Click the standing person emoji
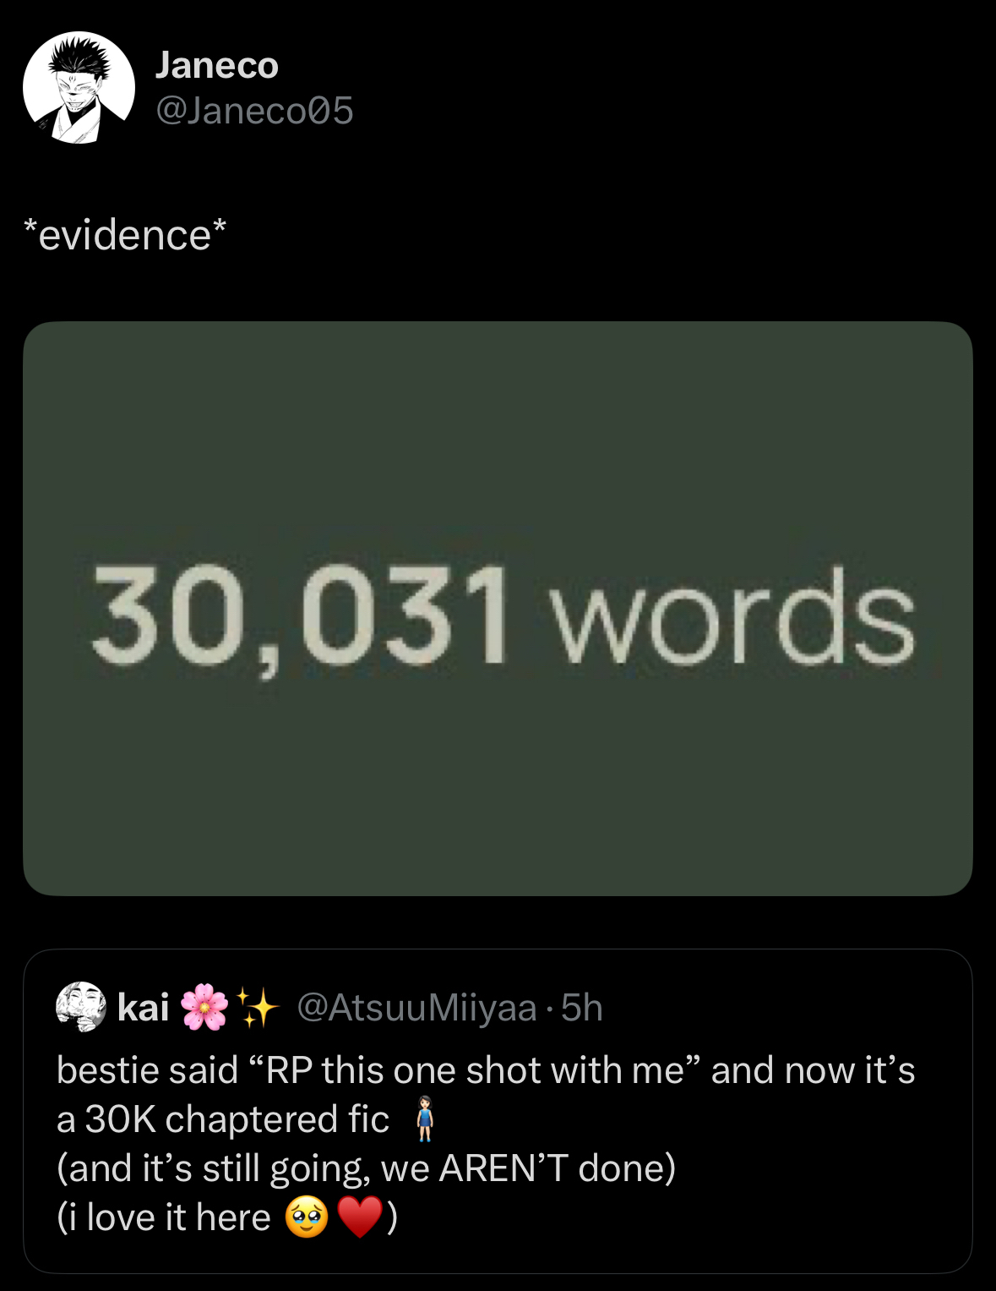 pyautogui.click(x=425, y=1119)
